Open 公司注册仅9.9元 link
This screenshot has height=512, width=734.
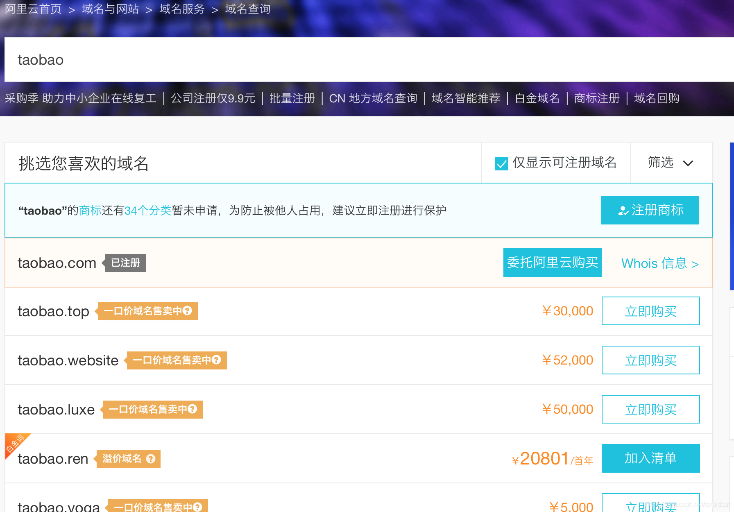coord(213,98)
